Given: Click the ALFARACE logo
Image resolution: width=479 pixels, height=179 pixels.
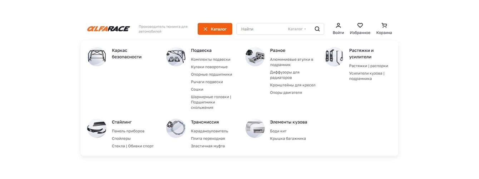Looking at the screenshot, I should click(x=108, y=29).
